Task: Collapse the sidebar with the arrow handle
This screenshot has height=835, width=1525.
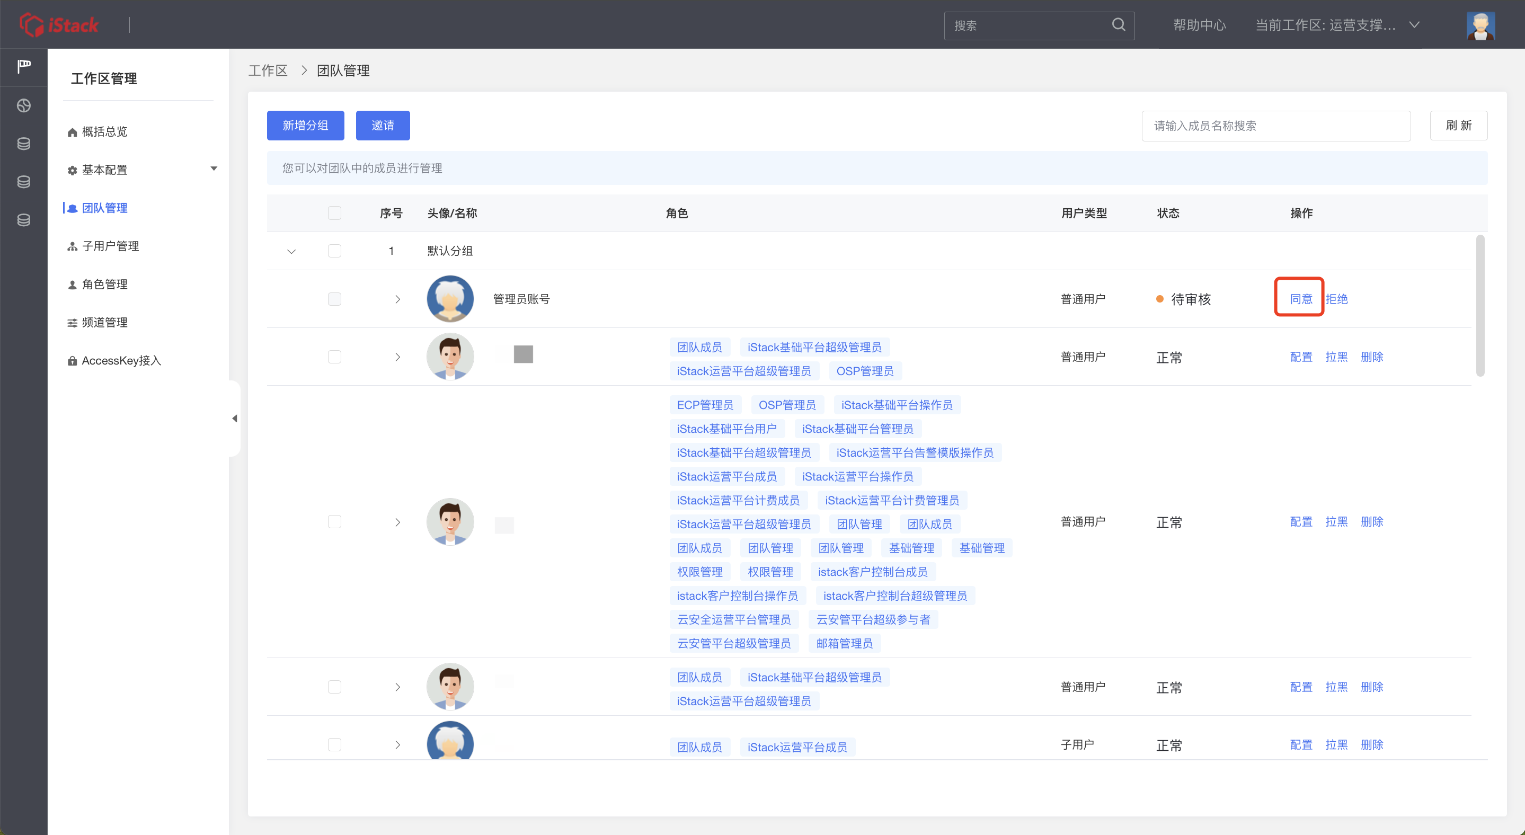Action: pos(234,419)
